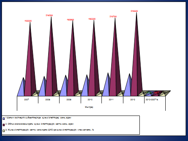Click the maroon legend marker for series 2
Image resolution: width=188 pixels, height=141 pixels.
point(4,125)
